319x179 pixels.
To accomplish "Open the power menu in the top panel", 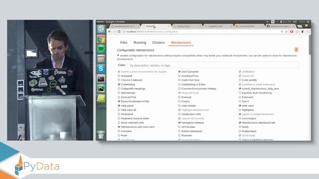I will 308,22.
